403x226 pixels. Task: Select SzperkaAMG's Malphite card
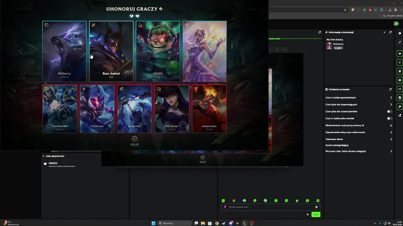click(60, 109)
